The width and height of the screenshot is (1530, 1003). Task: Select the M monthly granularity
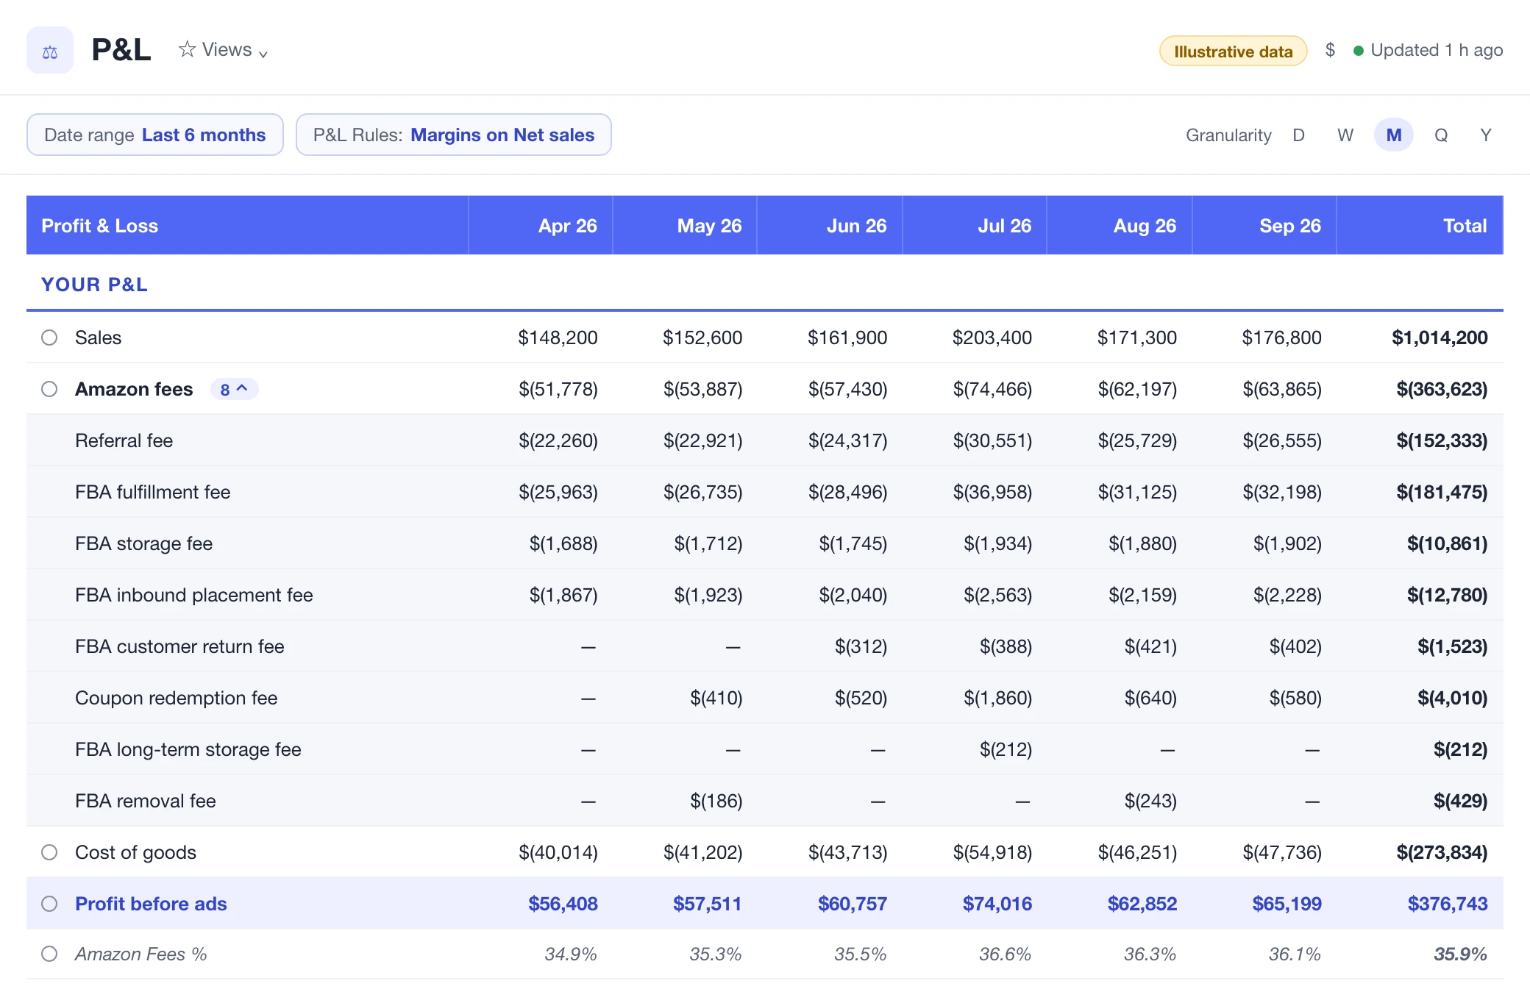point(1394,135)
